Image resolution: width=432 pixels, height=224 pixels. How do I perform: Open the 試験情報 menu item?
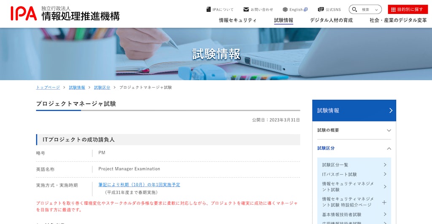(283, 20)
